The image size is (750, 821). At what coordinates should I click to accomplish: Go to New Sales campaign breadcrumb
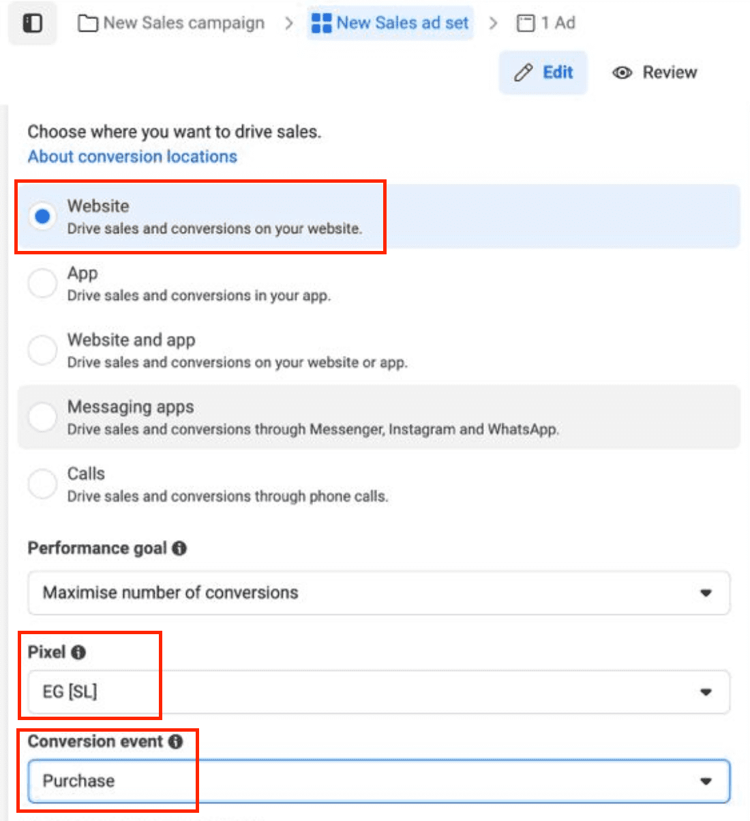tap(183, 23)
